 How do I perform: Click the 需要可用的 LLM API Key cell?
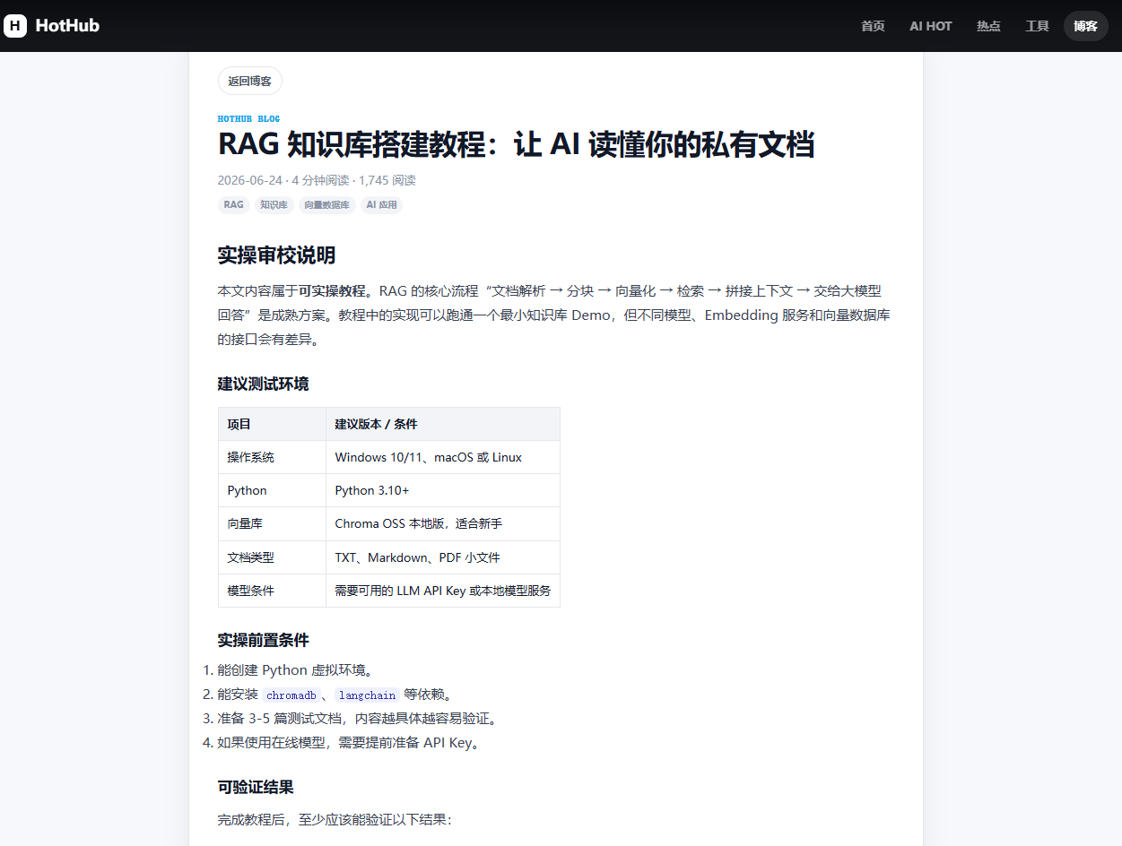[443, 591]
